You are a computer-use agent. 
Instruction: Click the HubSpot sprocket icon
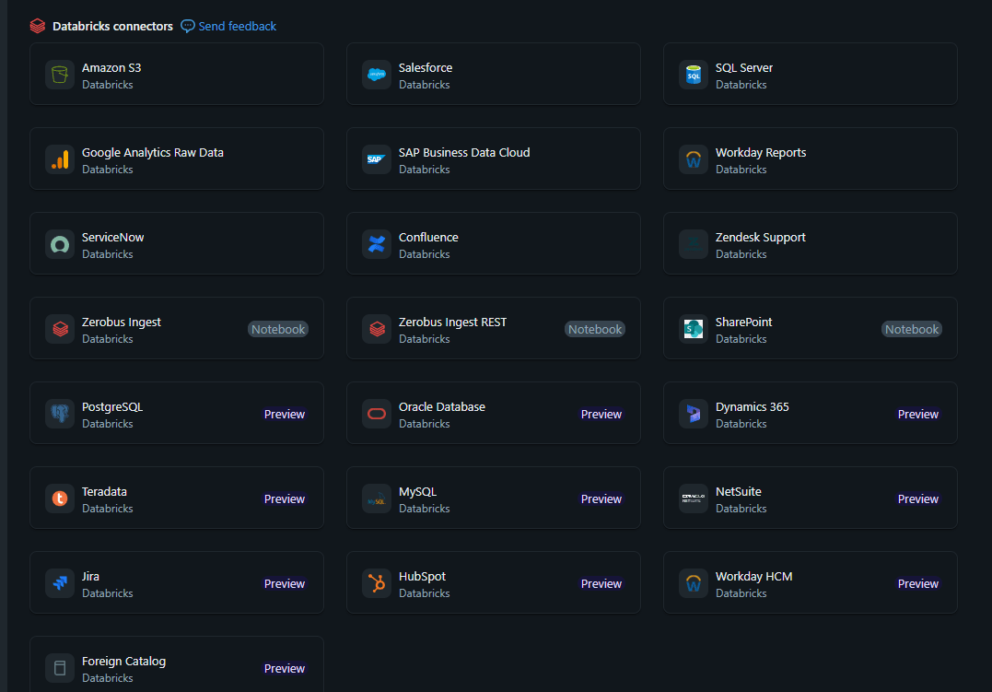[x=377, y=584]
